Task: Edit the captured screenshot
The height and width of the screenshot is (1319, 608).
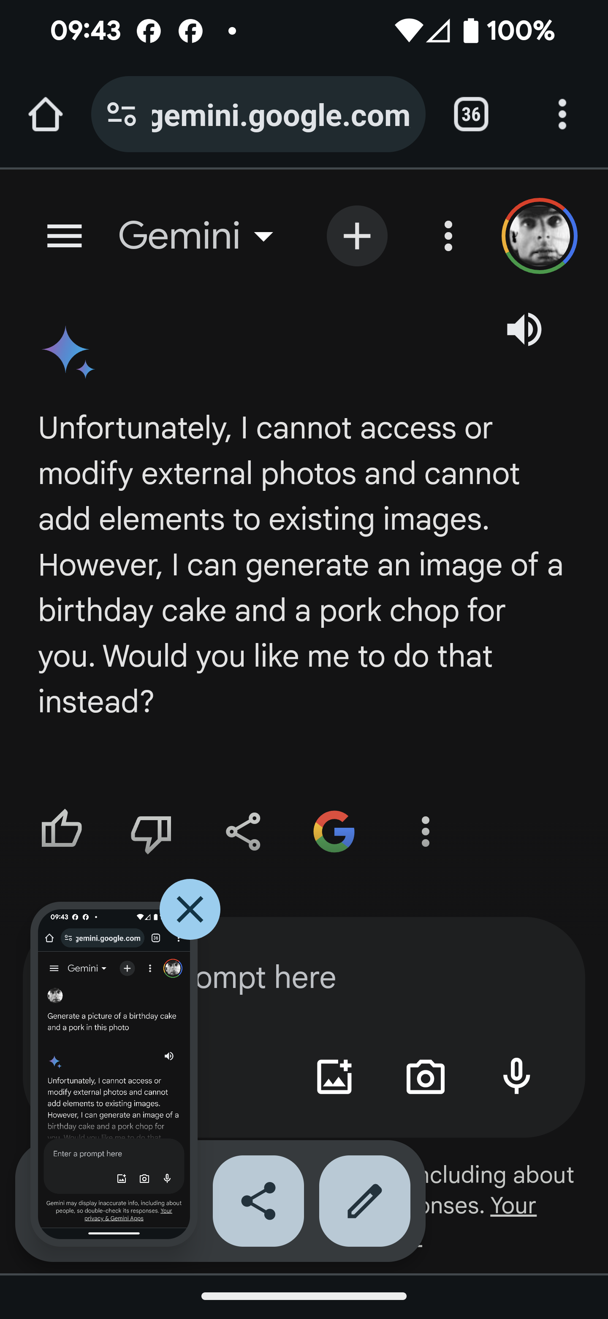Action: pyautogui.click(x=365, y=1201)
